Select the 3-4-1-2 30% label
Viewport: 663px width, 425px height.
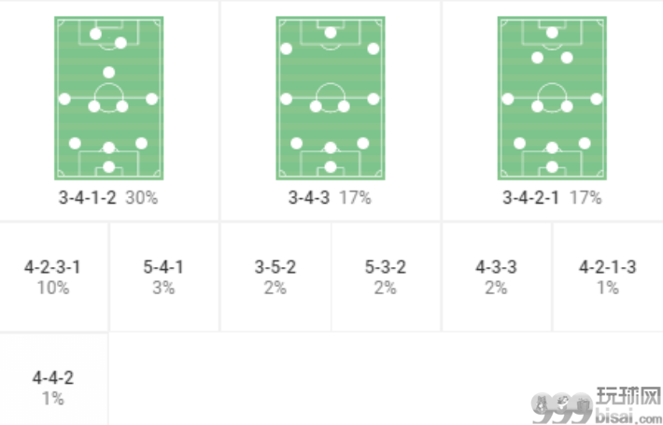click(x=108, y=197)
